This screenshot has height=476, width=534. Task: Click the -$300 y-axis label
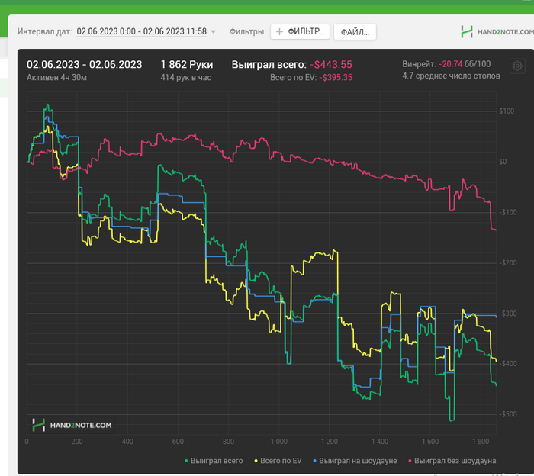508,314
